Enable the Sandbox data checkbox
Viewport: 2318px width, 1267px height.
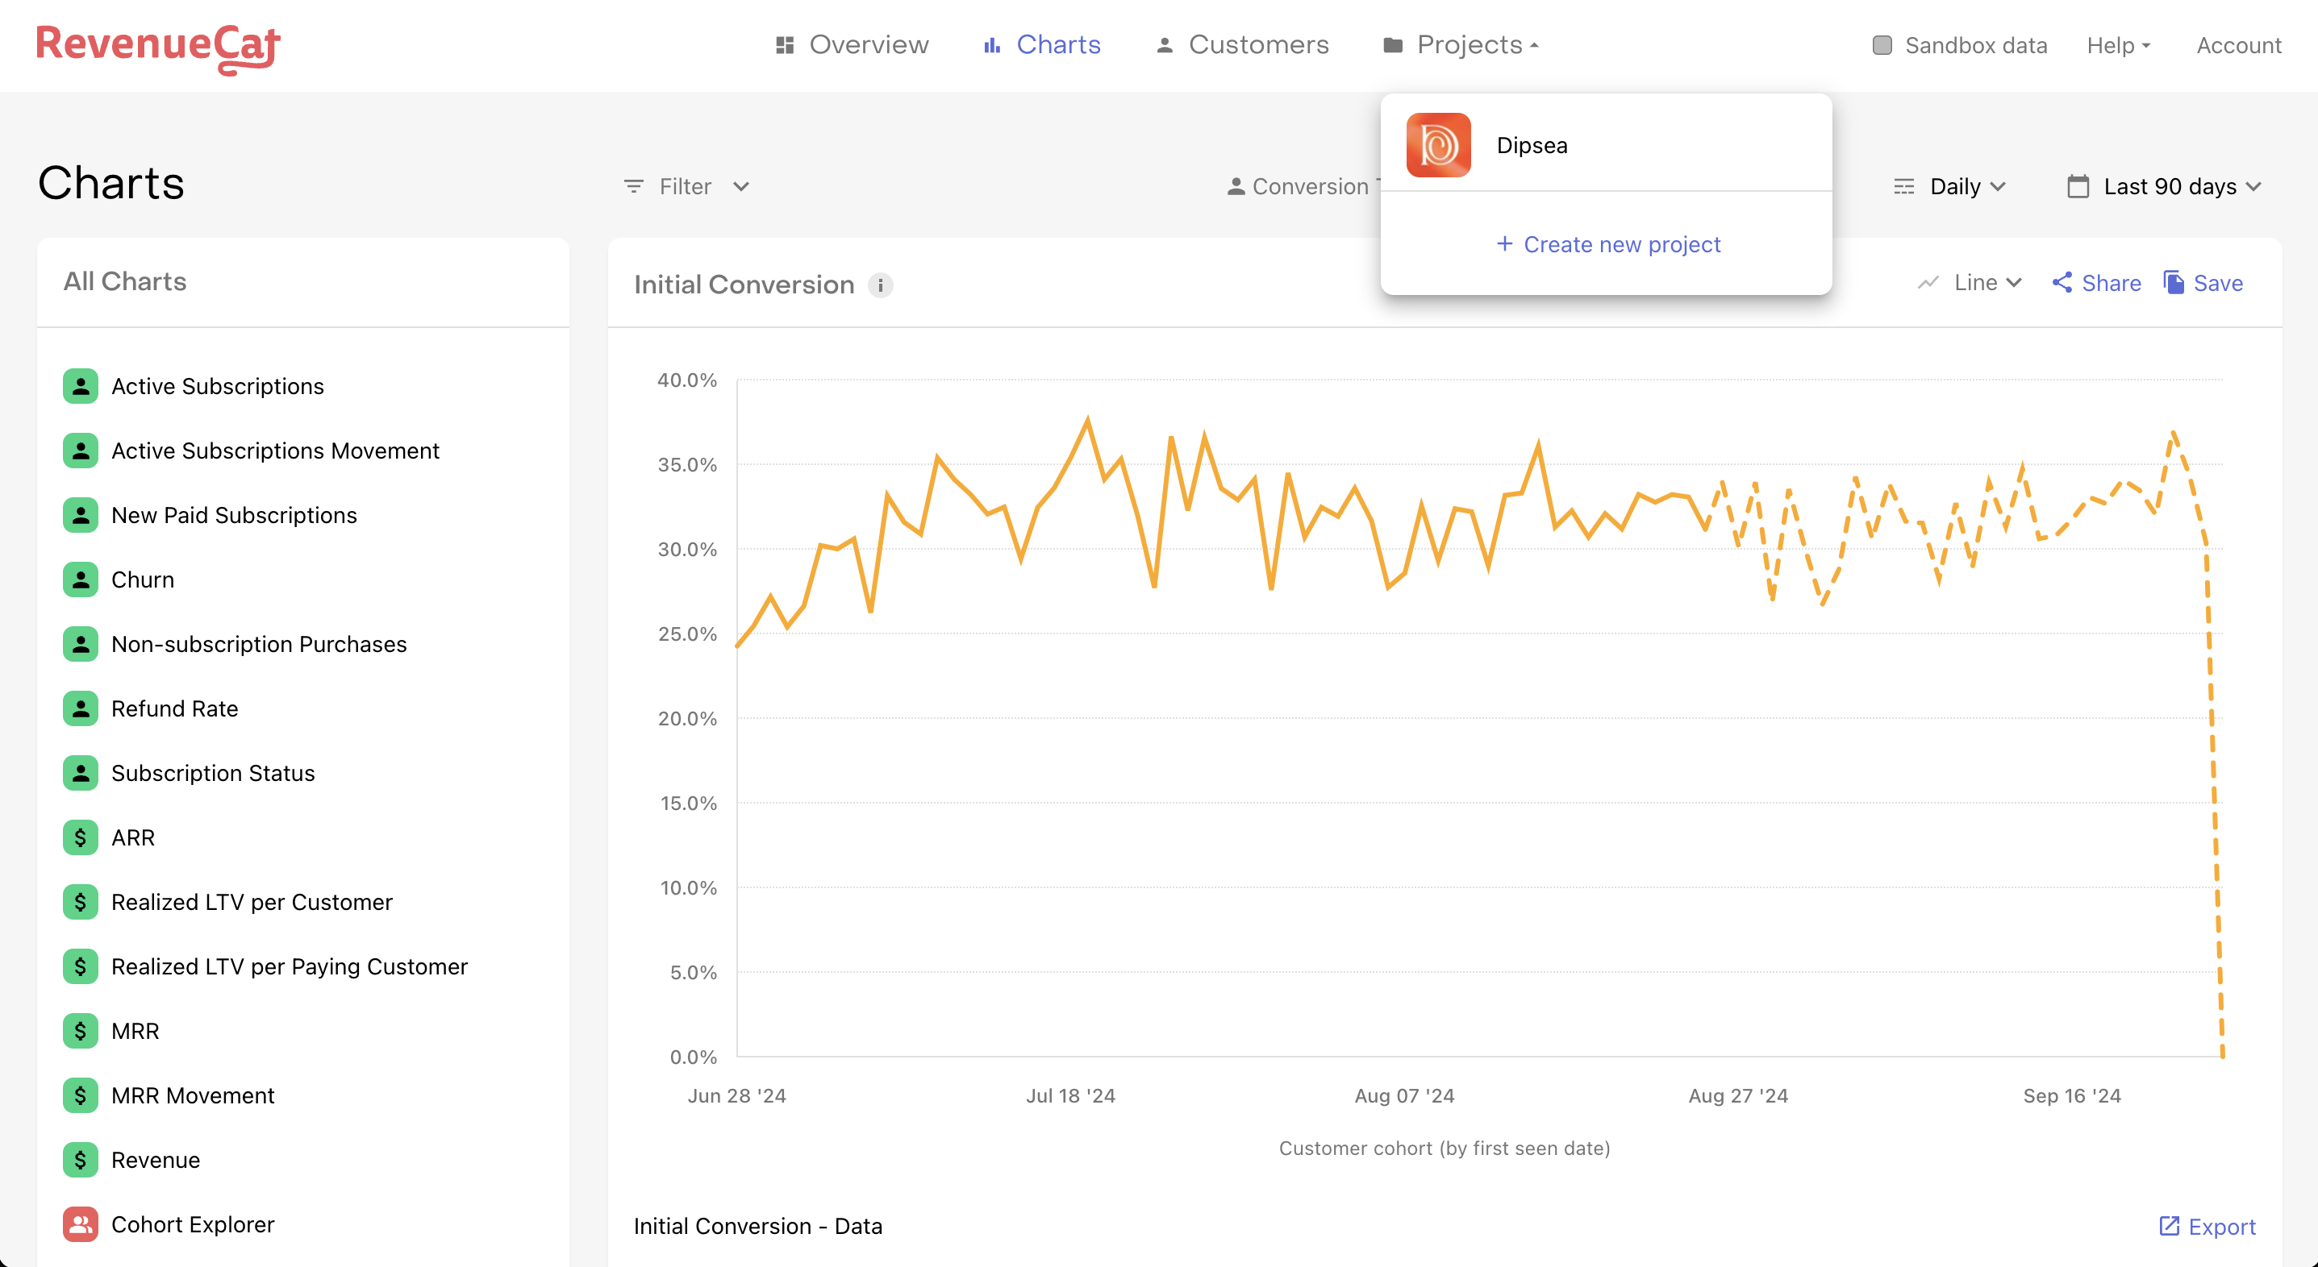[1882, 45]
